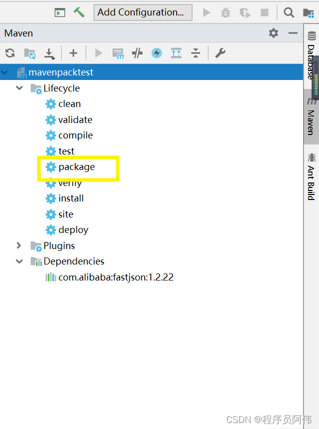Open Search Everywhere magnifier icon

coord(289,12)
